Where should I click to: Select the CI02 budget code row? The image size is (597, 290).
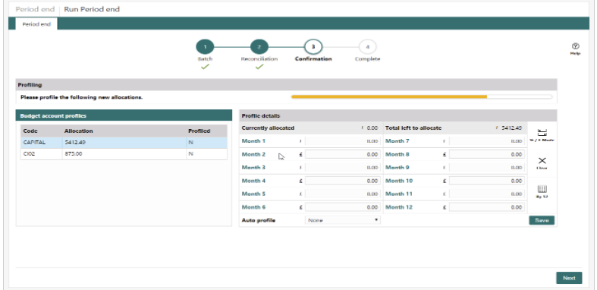124,154
